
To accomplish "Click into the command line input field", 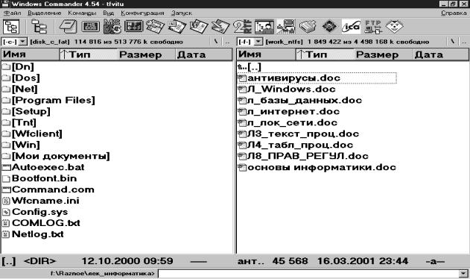I will tap(308, 273).
